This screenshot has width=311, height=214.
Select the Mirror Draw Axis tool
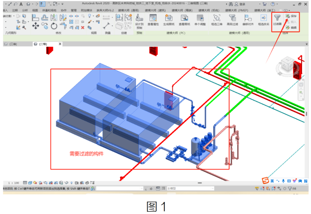pos(63,18)
